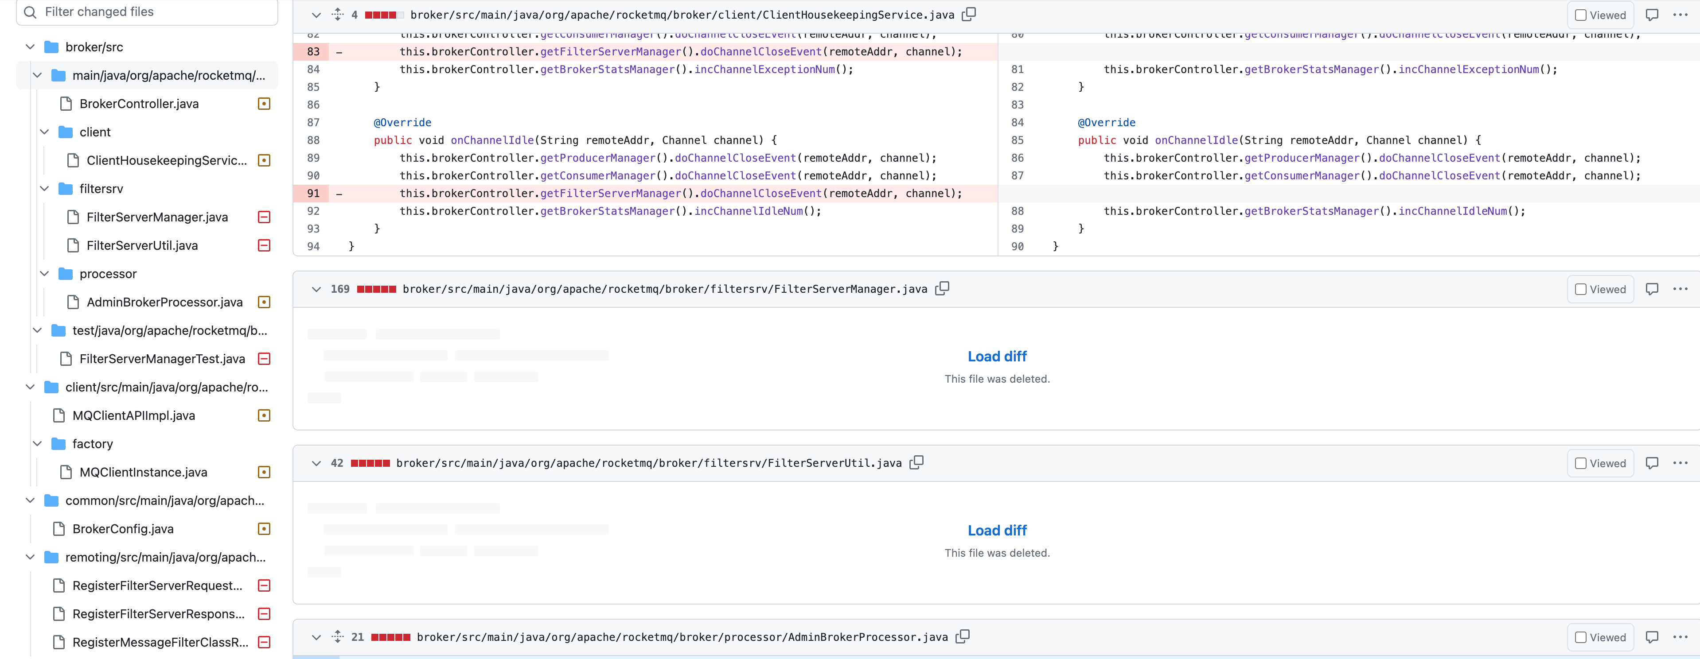Load diff for deleted FilterServerUtil.java

click(x=997, y=531)
